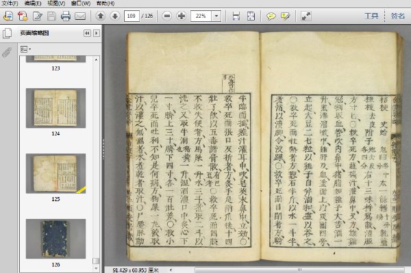
Task: Click the fit full page icon
Action: point(251,16)
